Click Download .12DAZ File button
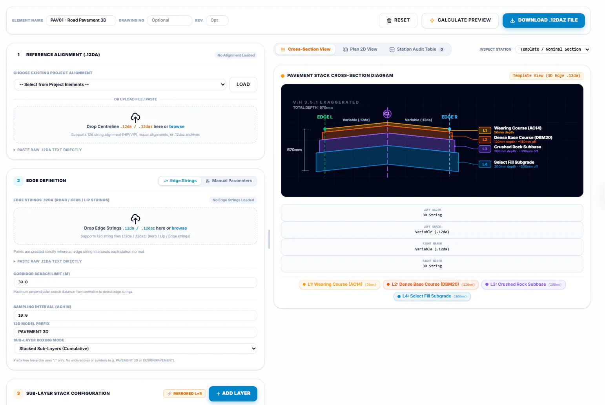This screenshot has height=405, width=605. point(544,20)
